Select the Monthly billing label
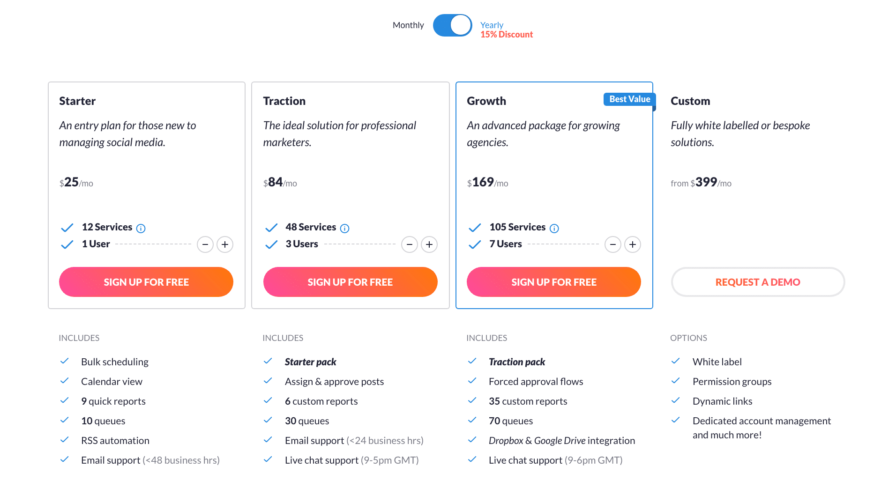 (x=408, y=25)
